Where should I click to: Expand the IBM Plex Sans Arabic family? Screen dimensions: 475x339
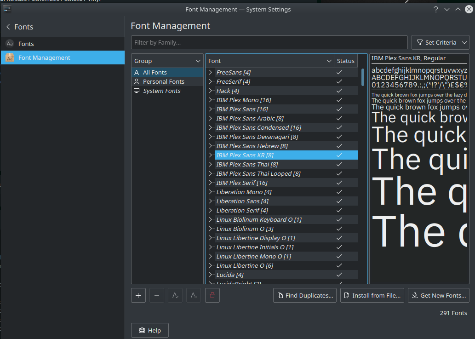point(211,118)
